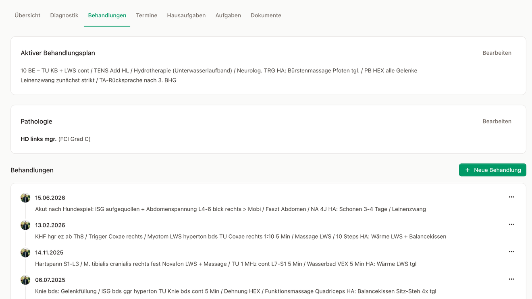This screenshot has height=299, width=532.
Task: Click therapist avatar on 13.02.2026 entry
Action: [25, 225]
